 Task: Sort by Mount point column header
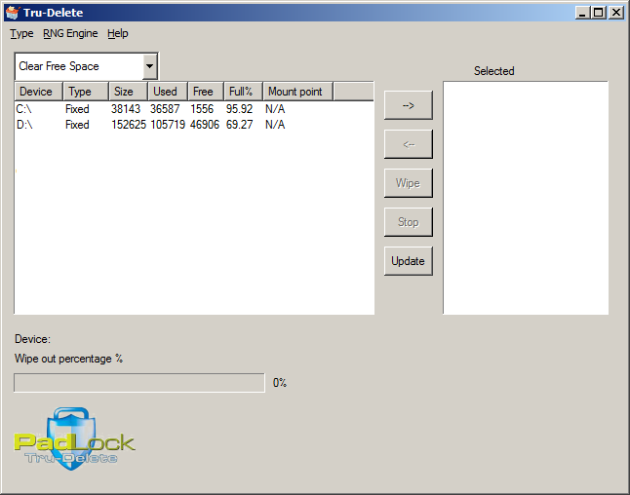click(x=297, y=92)
